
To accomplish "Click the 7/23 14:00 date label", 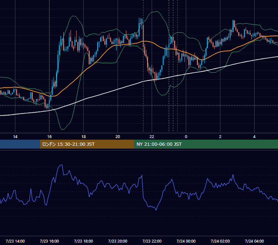I will [x=15, y=241].
